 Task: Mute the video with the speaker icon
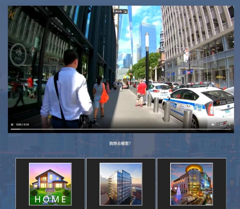tap(213, 125)
